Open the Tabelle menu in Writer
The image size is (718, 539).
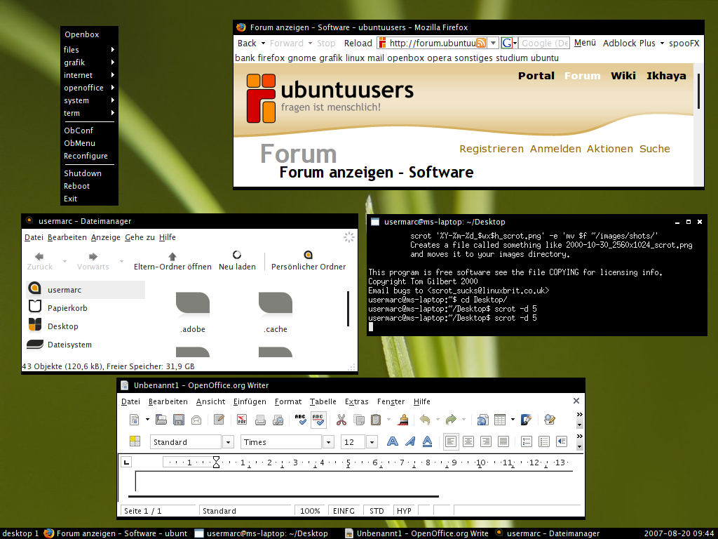[x=323, y=401]
